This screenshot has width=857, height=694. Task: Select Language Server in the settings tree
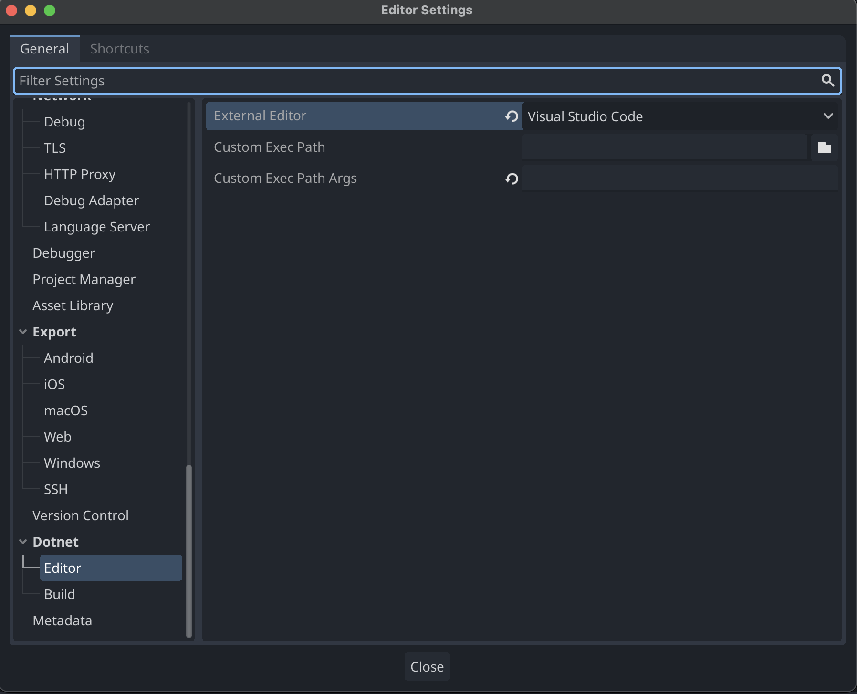(x=96, y=227)
